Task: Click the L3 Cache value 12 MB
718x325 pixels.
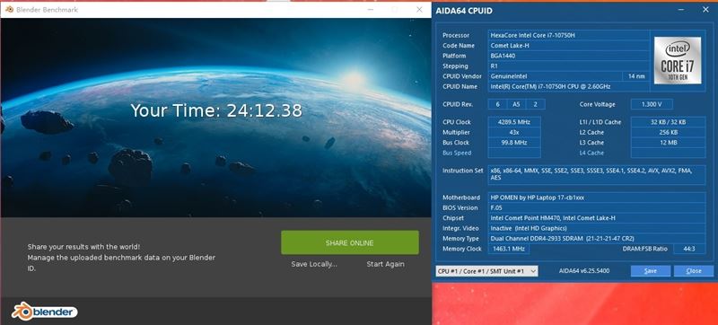Action: (668, 143)
